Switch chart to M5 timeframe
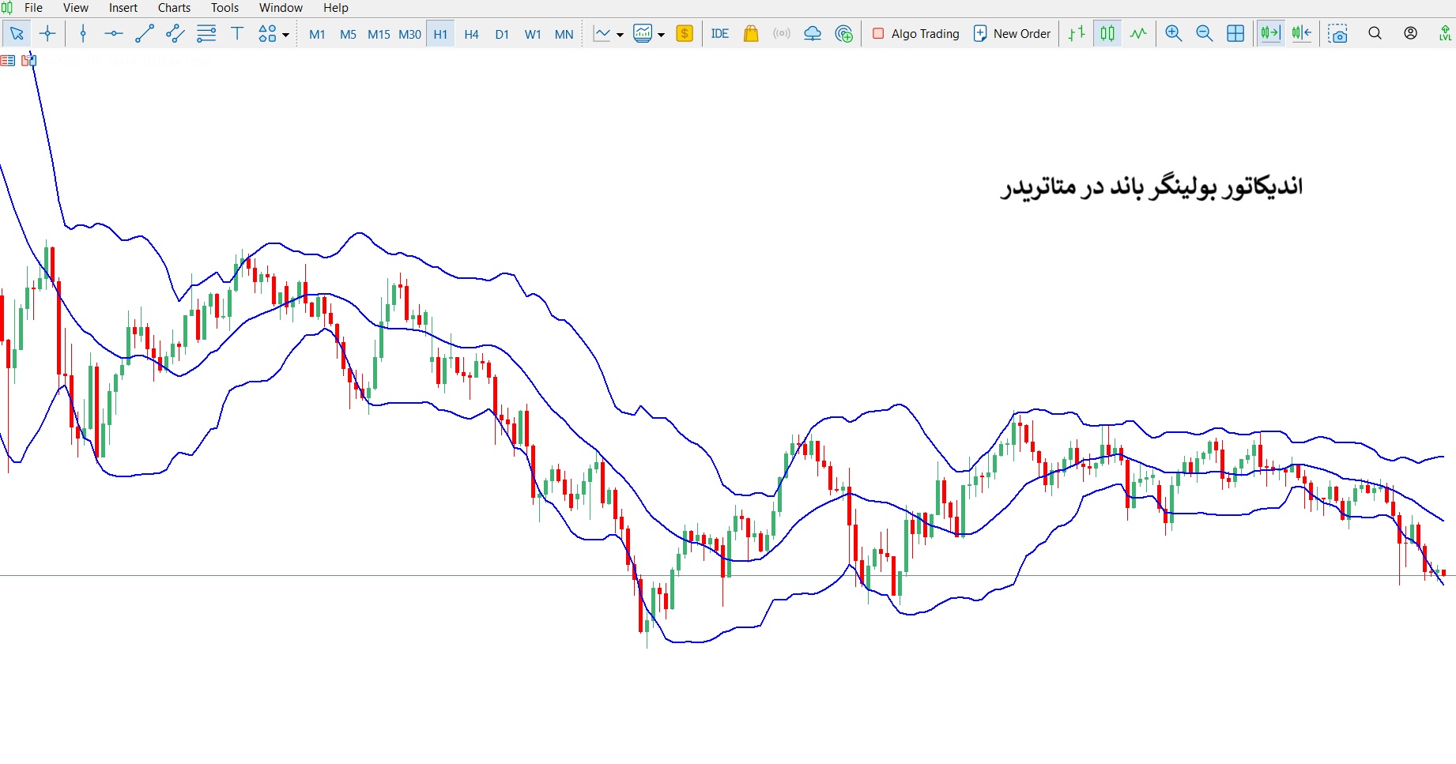The image size is (1456, 764). [348, 35]
